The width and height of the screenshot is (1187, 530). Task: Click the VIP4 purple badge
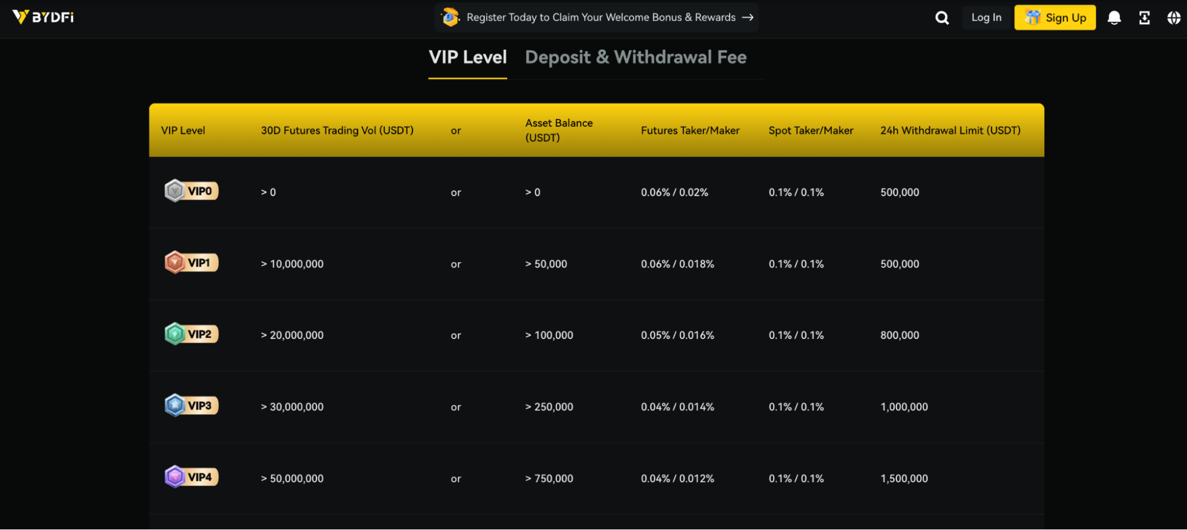[x=191, y=477]
